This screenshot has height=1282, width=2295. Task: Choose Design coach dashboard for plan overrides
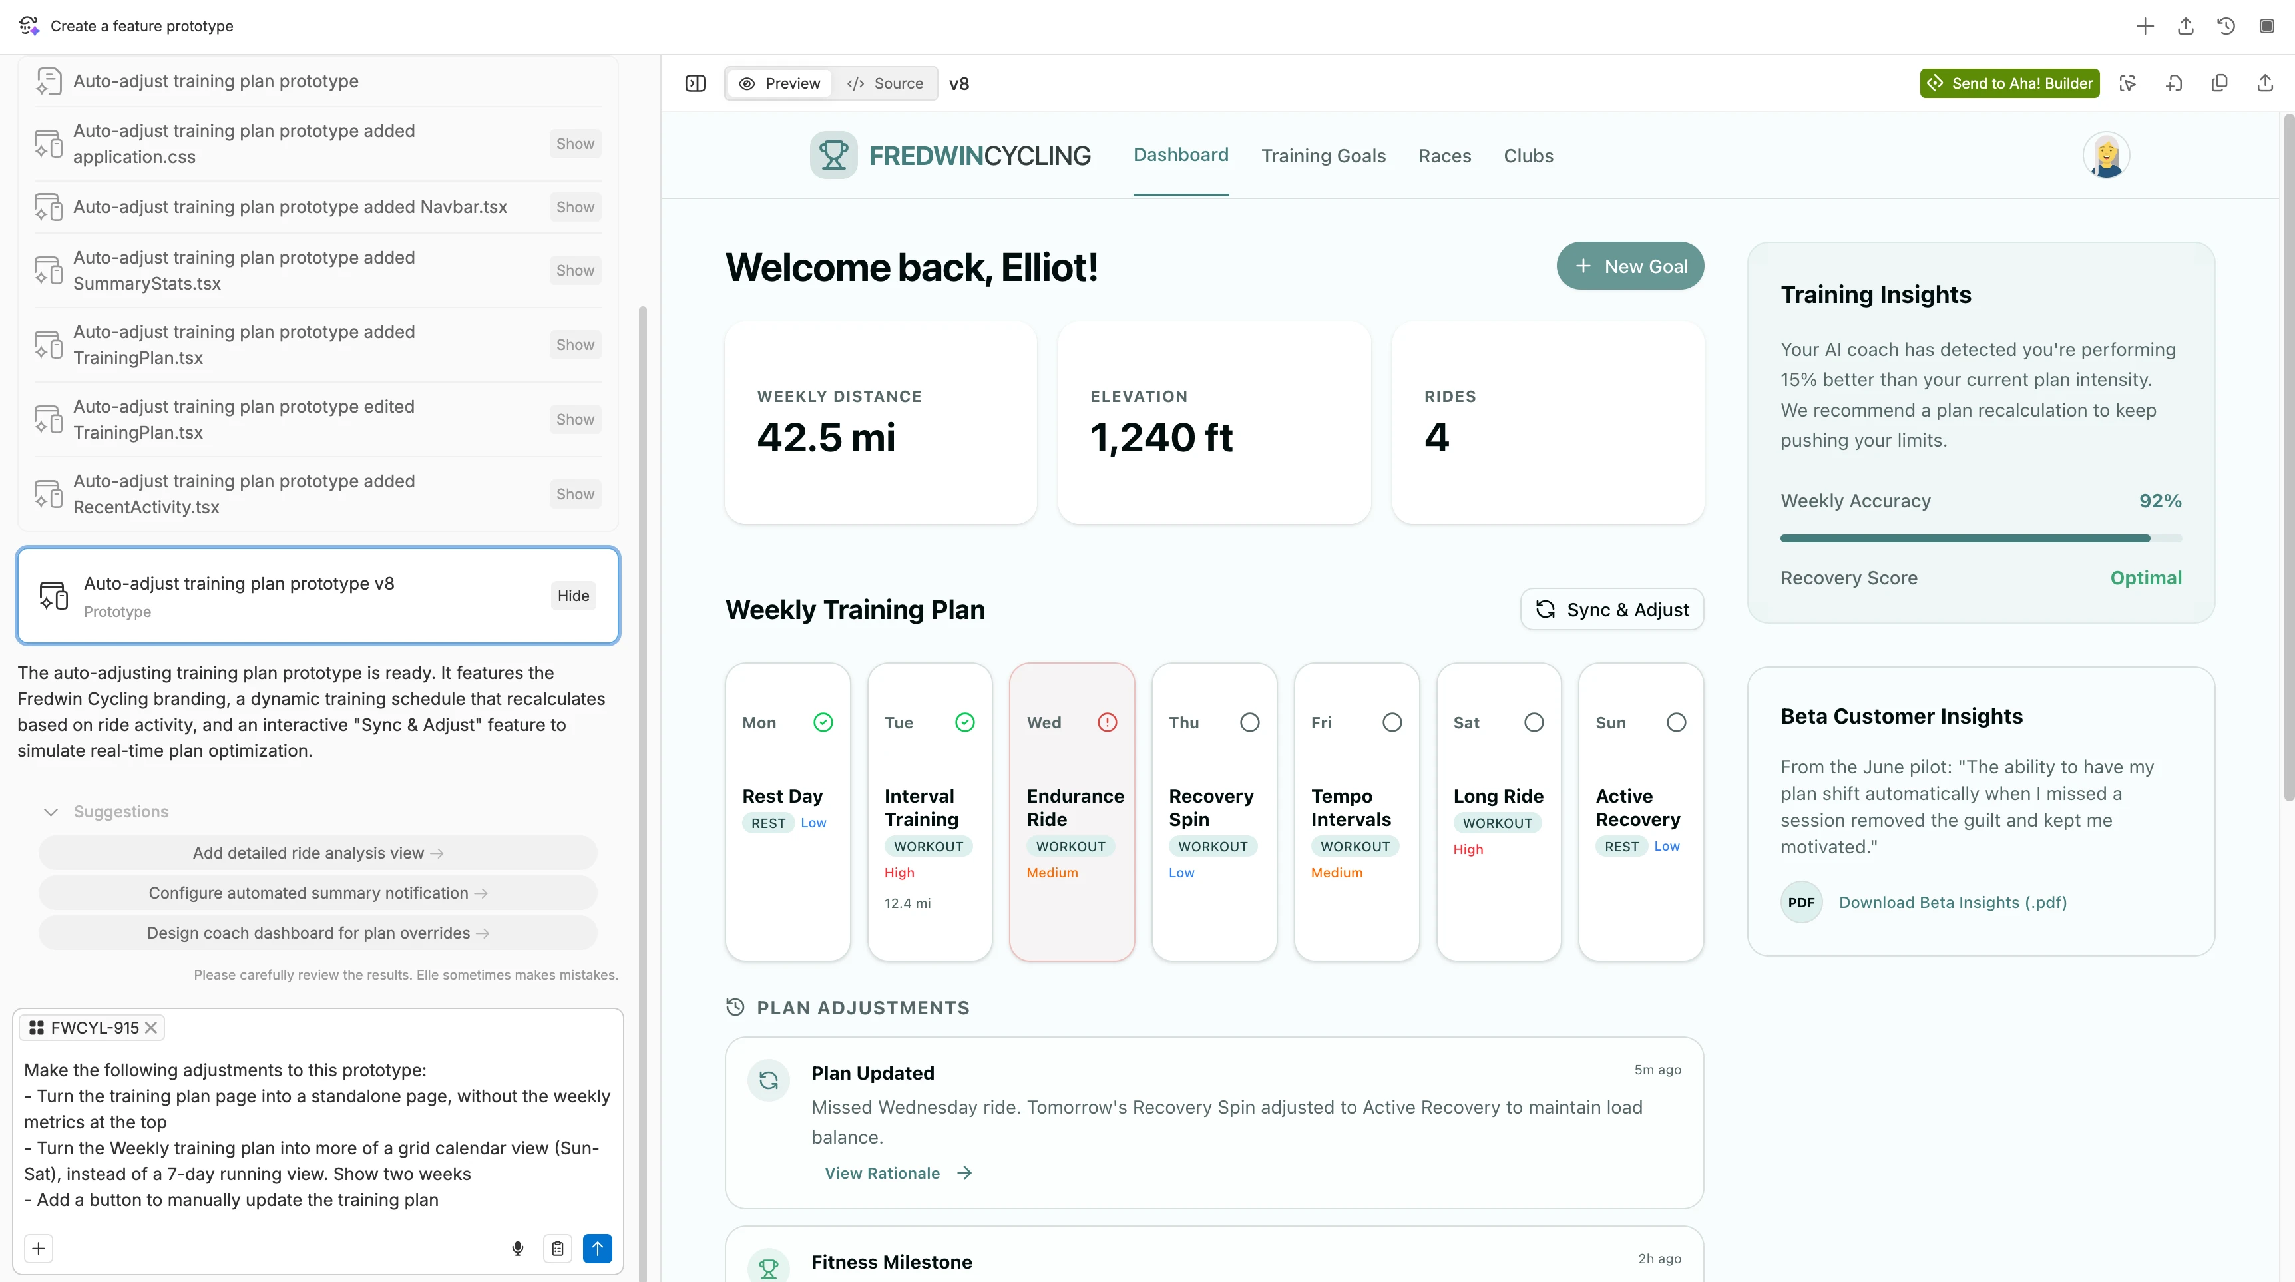318,933
